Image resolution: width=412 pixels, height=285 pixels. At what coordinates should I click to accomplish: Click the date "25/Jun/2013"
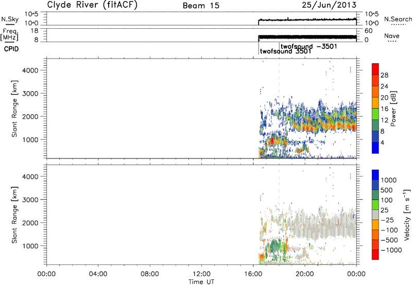329,5
